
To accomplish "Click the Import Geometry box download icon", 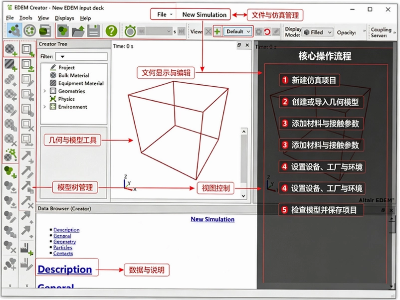I will coord(27,65).
